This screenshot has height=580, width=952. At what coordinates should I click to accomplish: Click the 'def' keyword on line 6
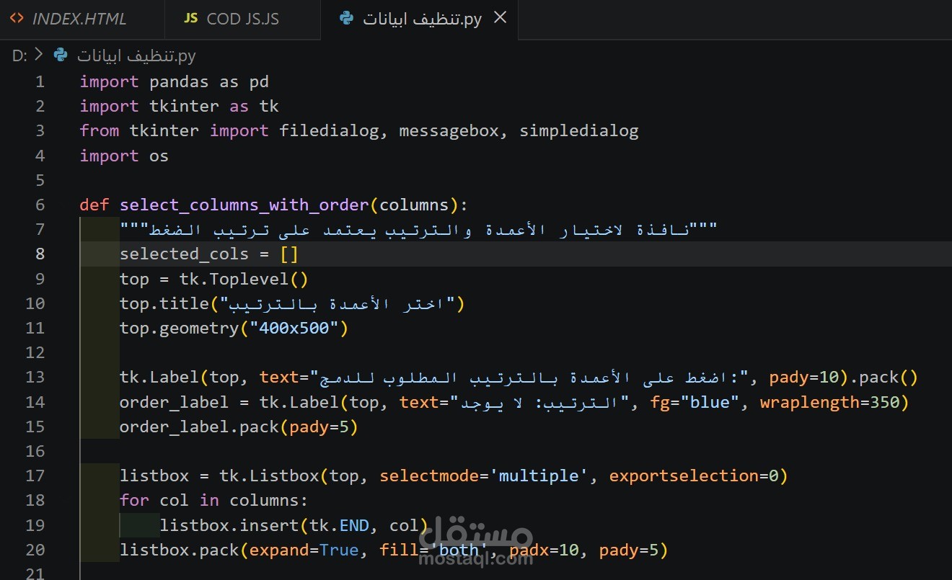[x=94, y=205]
